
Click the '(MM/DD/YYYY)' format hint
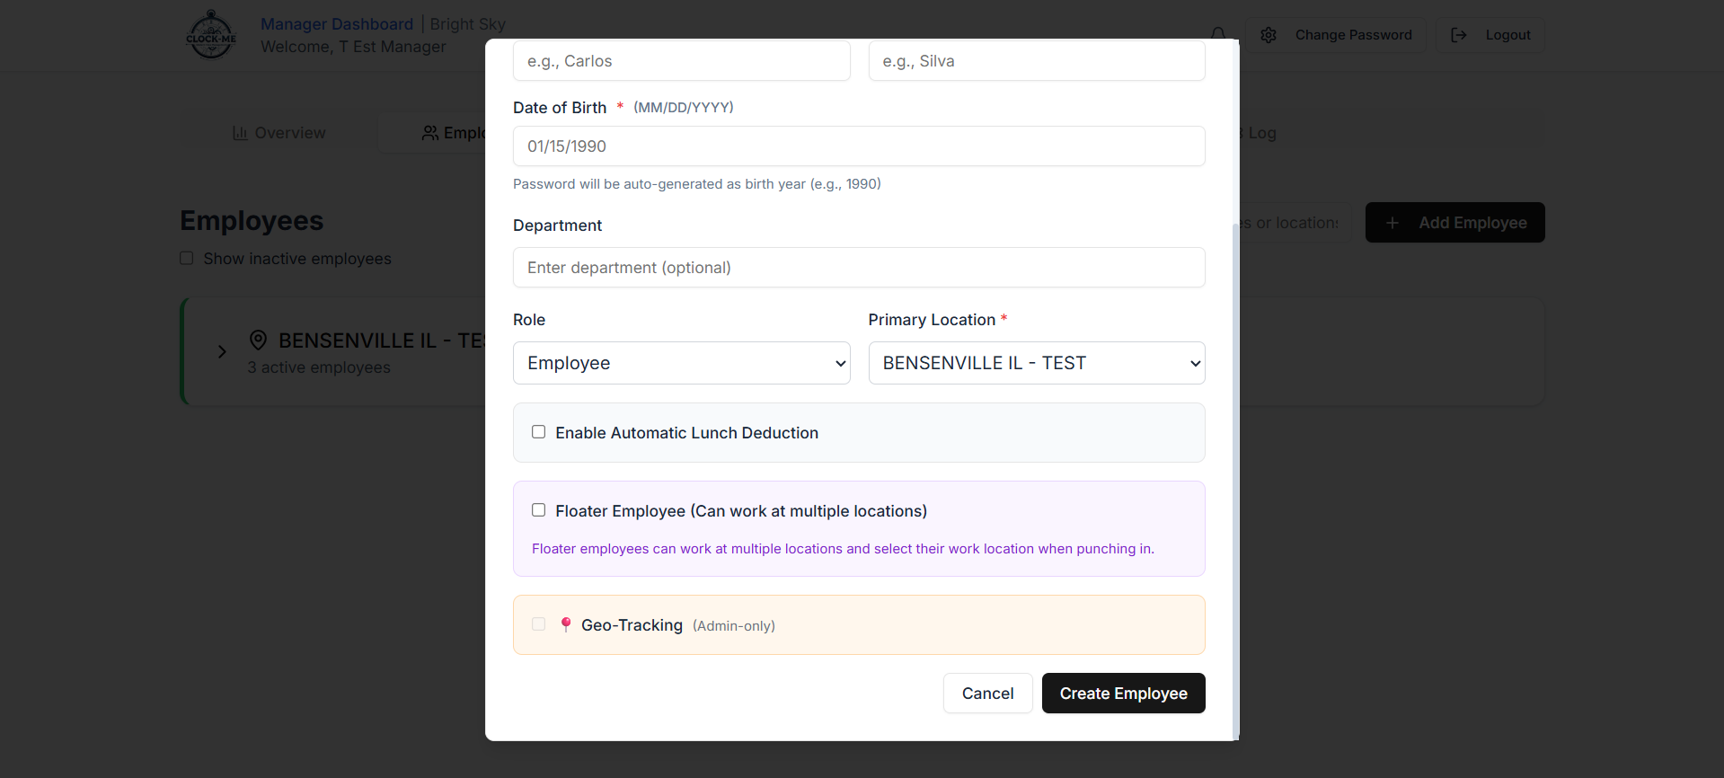pyautogui.click(x=684, y=108)
